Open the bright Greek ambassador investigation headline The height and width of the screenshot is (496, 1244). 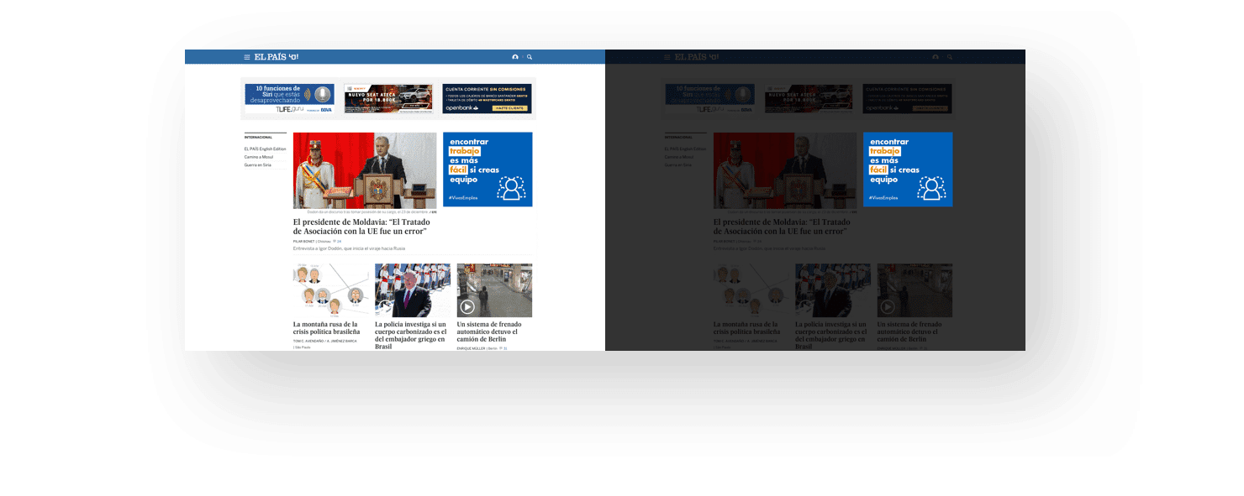(x=410, y=334)
